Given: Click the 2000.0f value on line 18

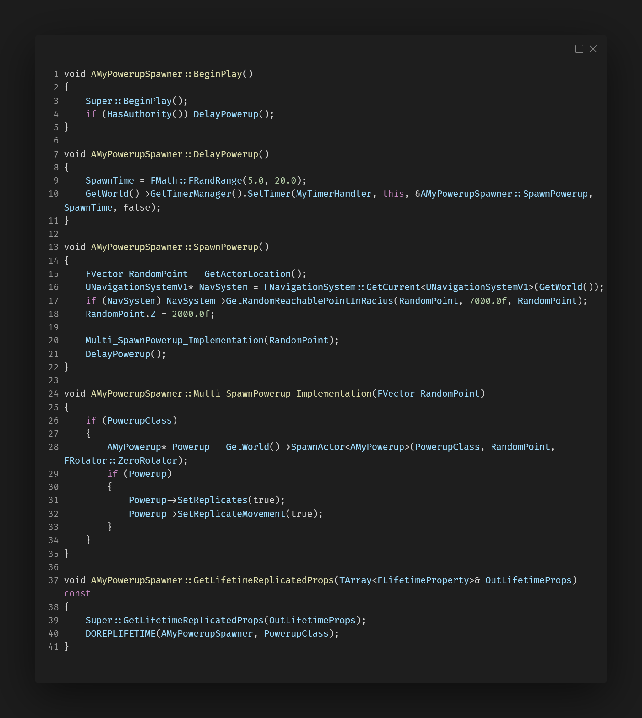Looking at the screenshot, I should 191,314.
